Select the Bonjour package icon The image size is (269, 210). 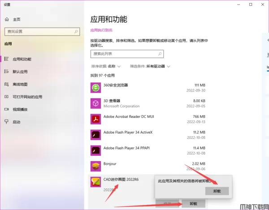coord(95,166)
